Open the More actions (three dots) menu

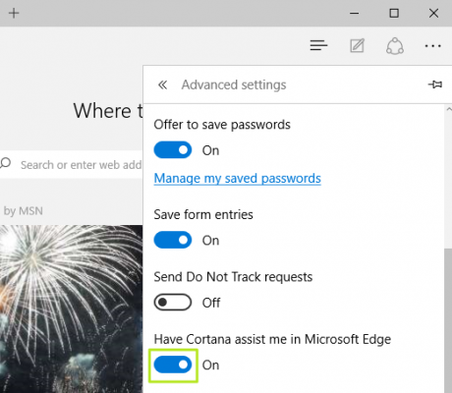tap(432, 46)
